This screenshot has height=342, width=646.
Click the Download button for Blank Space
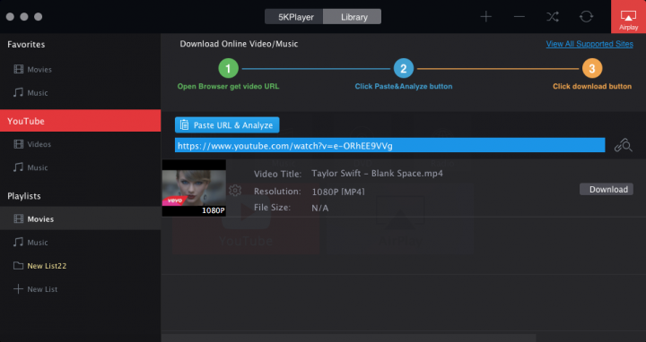607,190
